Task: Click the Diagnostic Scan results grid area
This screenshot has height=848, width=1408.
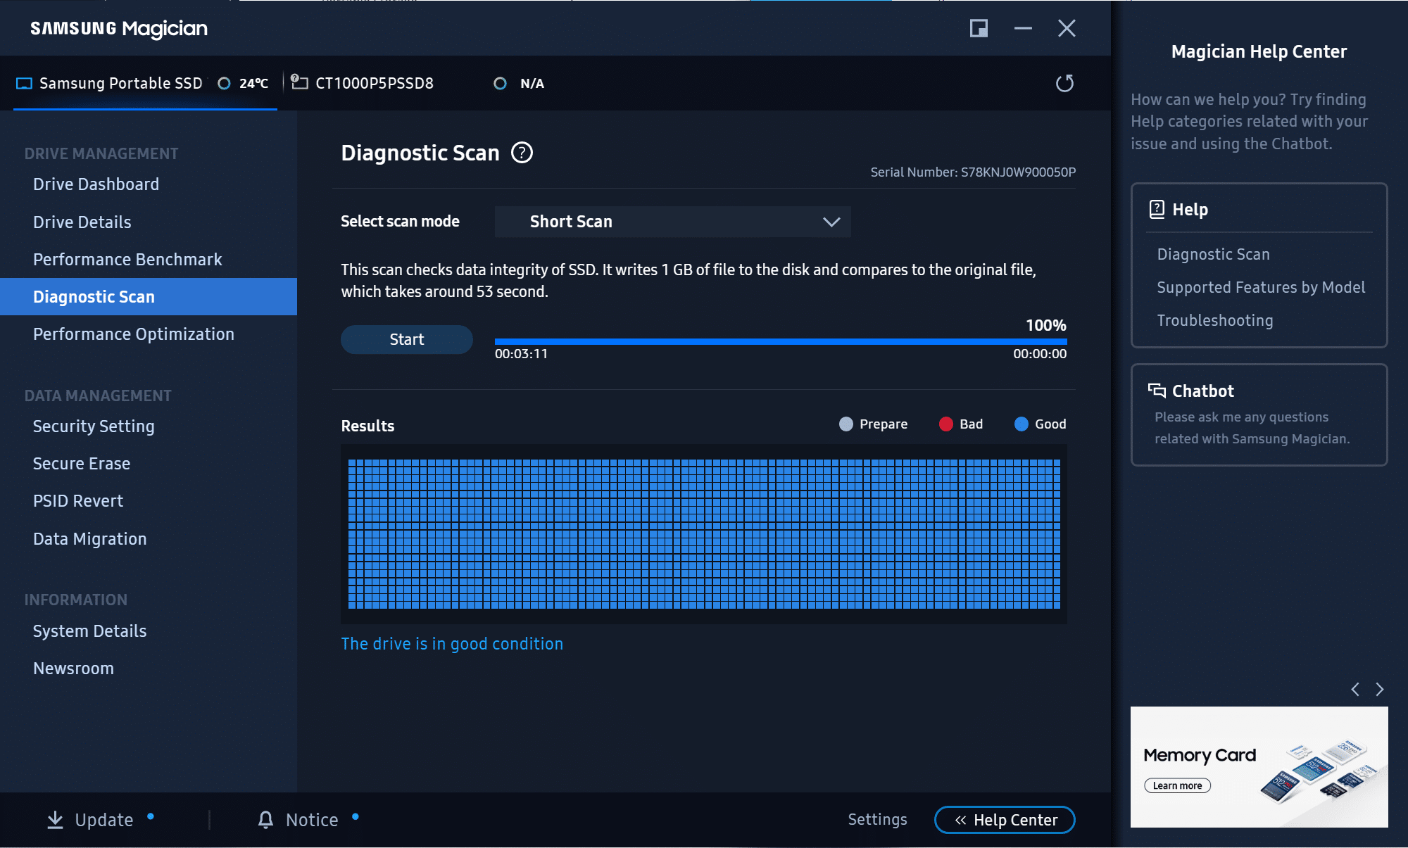Action: click(704, 533)
